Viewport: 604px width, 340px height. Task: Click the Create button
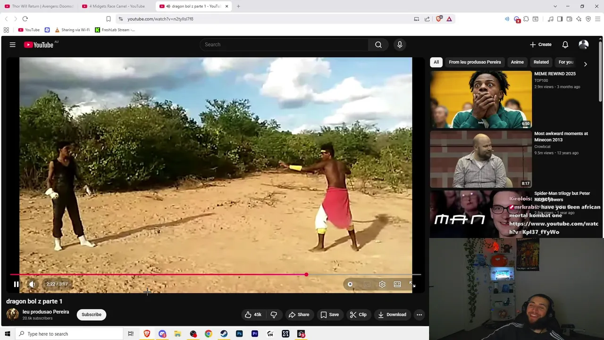tap(540, 44)
